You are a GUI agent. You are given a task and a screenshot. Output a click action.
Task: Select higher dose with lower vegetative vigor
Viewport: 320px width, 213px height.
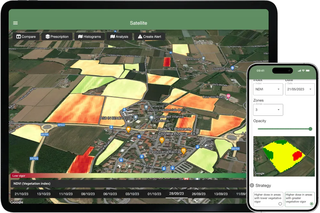[x=268, y=199]
